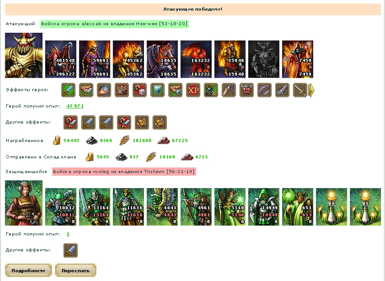
Task: Expand more hero effects with yellow arrow
Action: point(311,90)
